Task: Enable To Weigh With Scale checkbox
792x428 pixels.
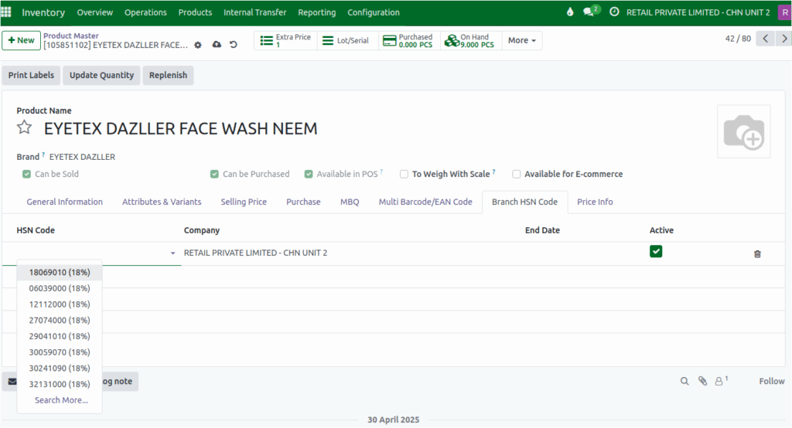Action: (x=404, y=174)
